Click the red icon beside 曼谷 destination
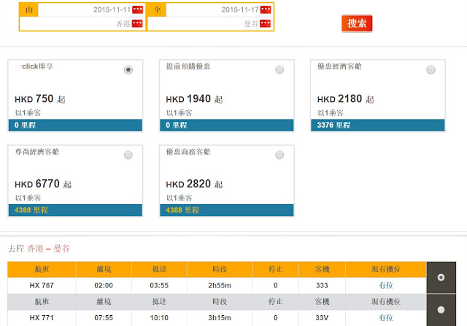The height and width of the screenshot is (326, 467). 265,23
